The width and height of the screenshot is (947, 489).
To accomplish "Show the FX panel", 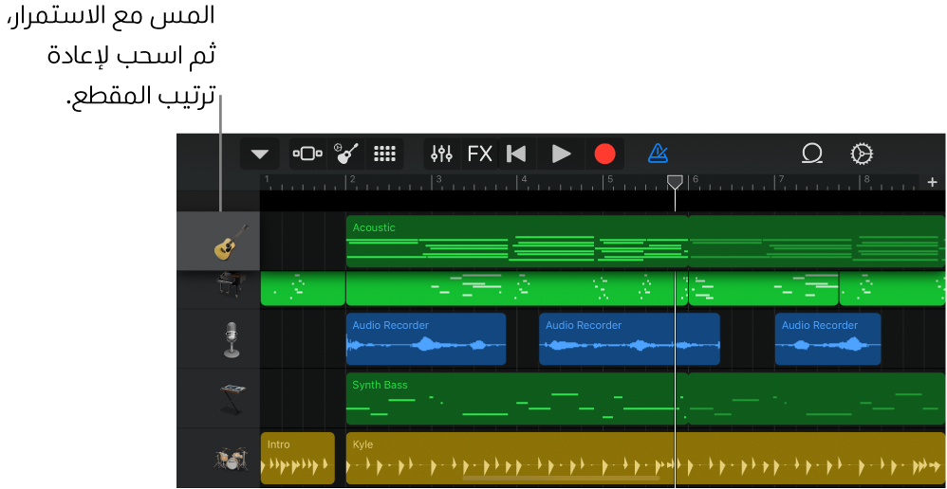I will click(x=480, y=154).
